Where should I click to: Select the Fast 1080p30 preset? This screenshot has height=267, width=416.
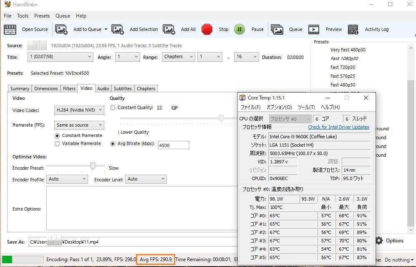pyautogui.click(x=344, y=59)
